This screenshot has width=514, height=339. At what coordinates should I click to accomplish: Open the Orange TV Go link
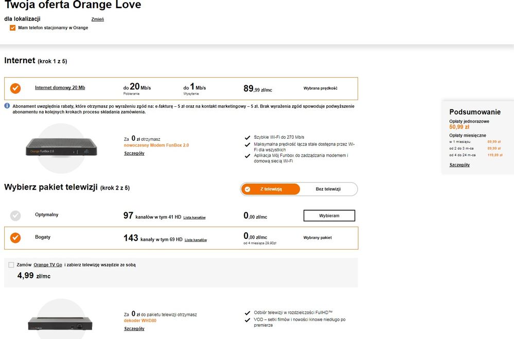pyautogui.click(x=48, y=265)
